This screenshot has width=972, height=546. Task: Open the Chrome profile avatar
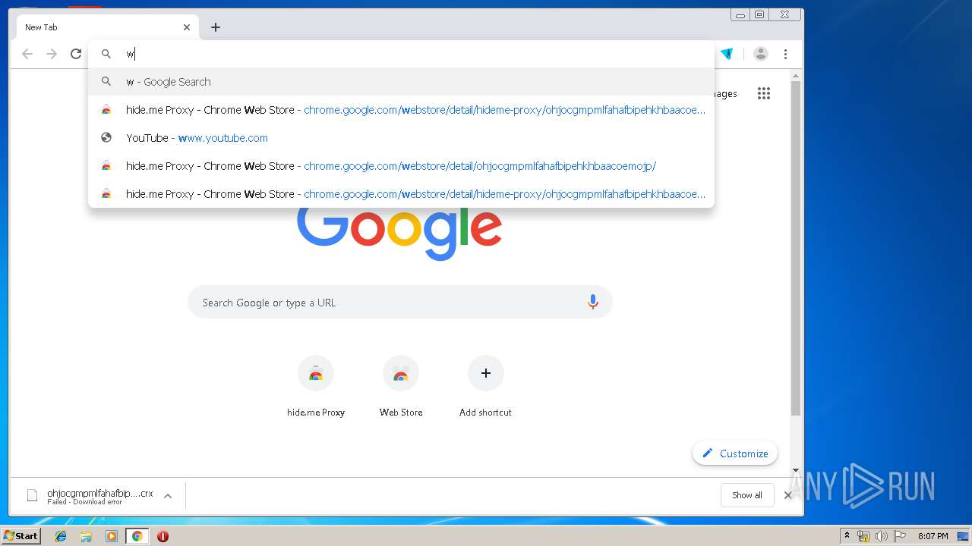(761, 54)
